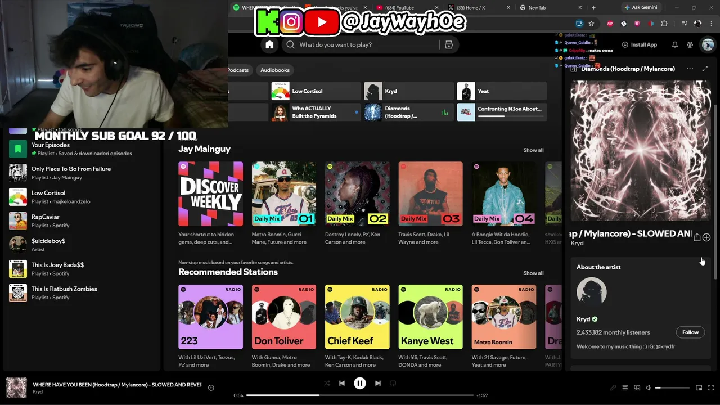
Task: Toggle repeat in the player bar
Action: pyautogui.click(x=393, y=383)
